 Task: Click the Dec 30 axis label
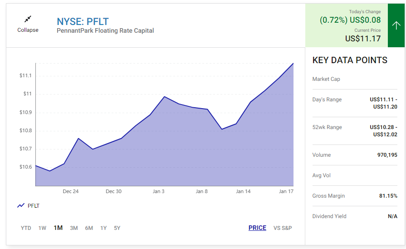[113, 191]
